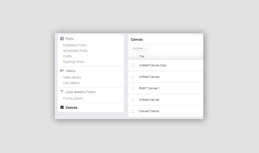
Task: Open the Canvas Tutorial entry
Action: 149,111
